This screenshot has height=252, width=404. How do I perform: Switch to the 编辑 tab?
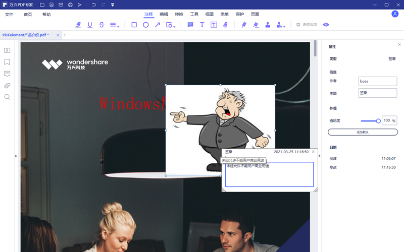164,15
